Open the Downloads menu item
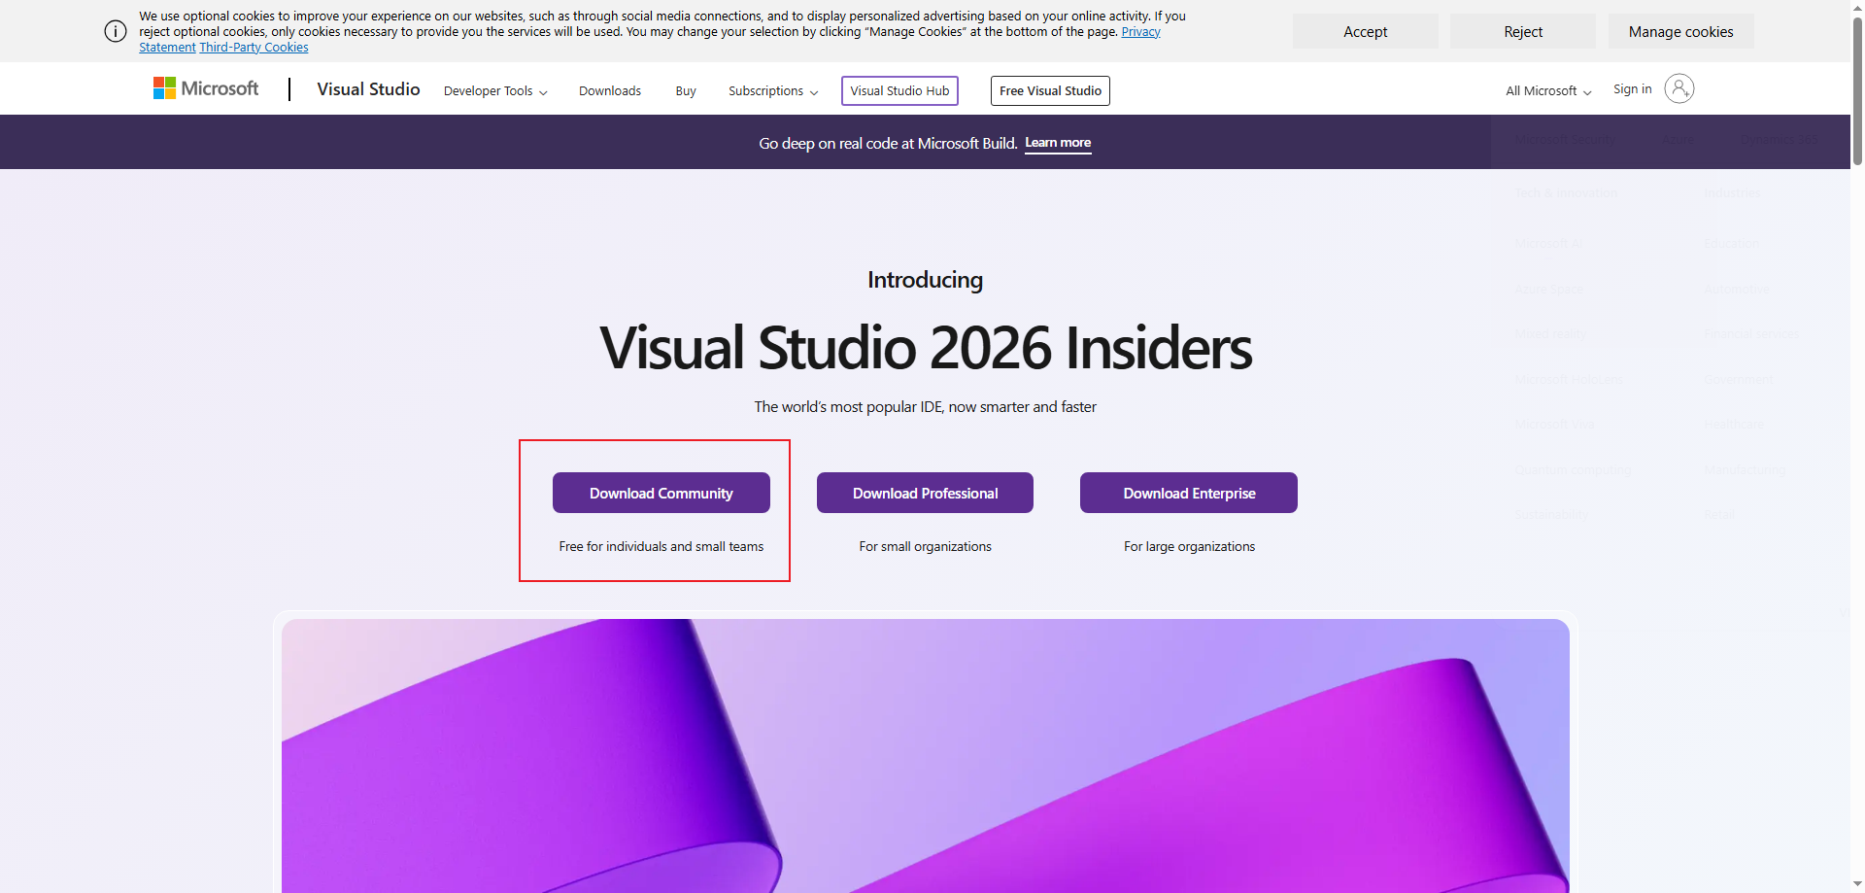 tap(610, 90)
